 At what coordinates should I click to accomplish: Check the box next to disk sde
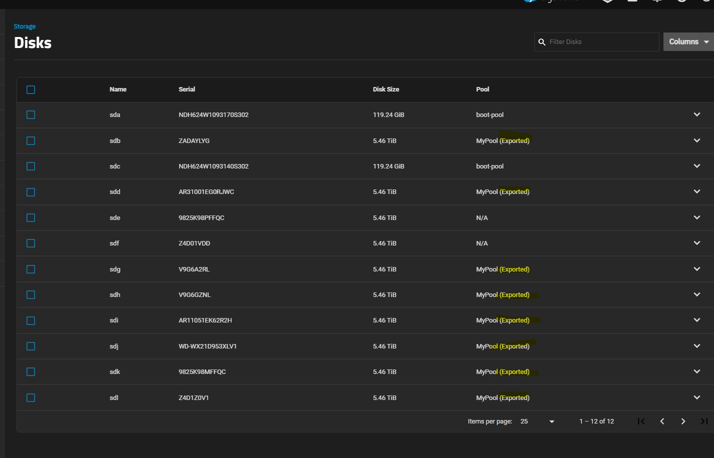click(31, 218)
